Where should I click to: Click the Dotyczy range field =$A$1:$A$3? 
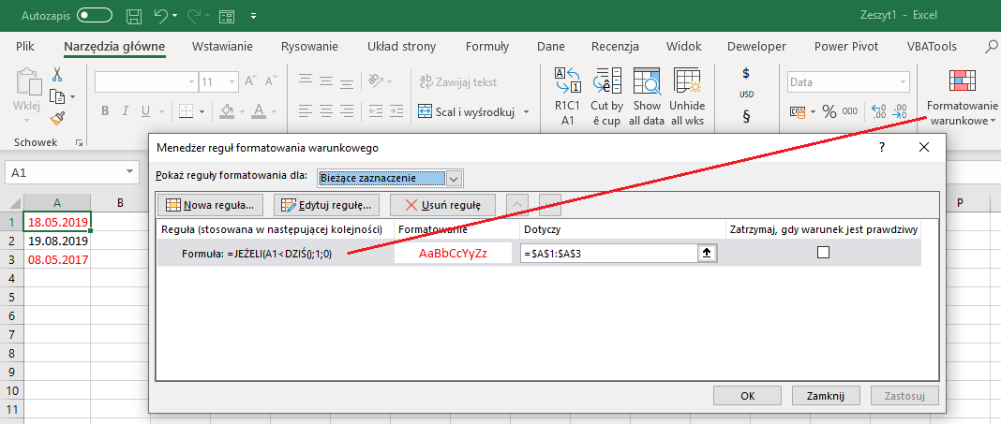coord(610,253)
